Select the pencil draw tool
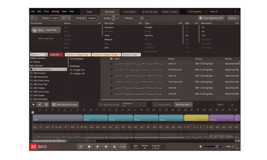Screen dimensions: 267x160 tap(40, 104)
